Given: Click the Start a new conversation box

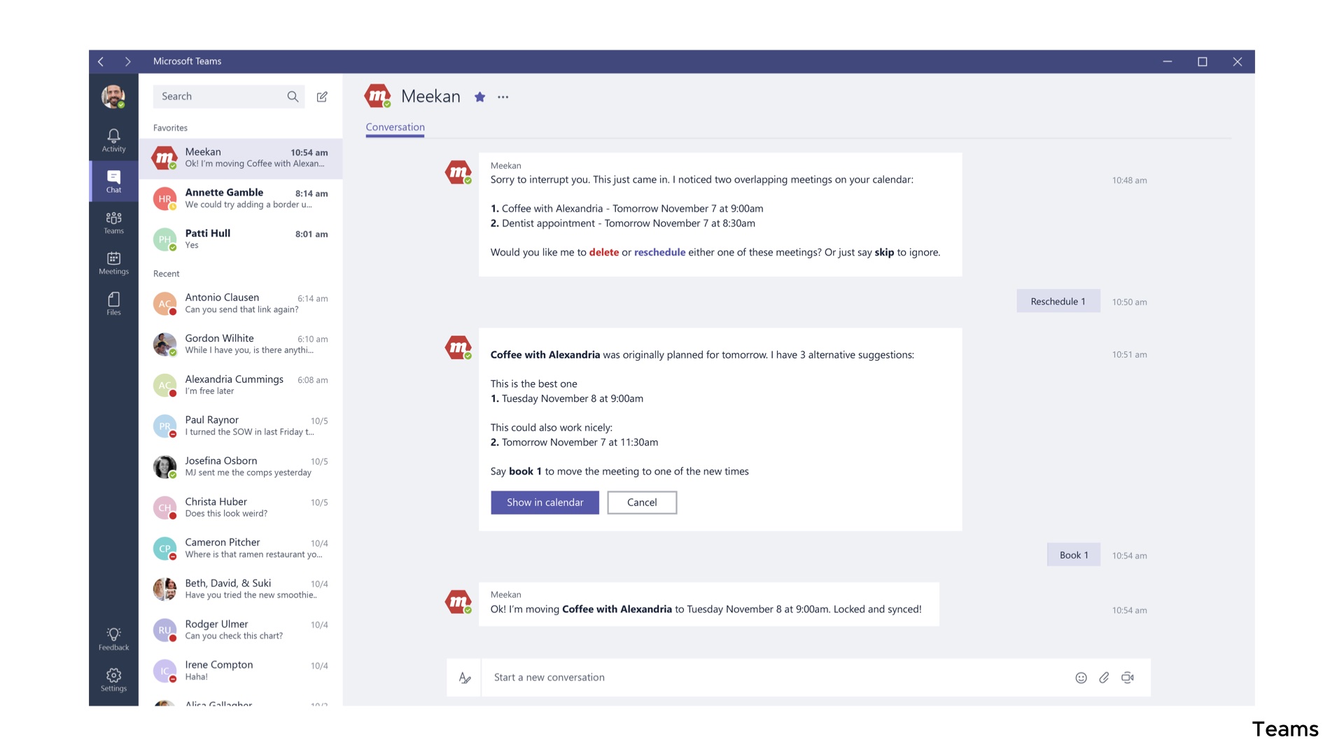Looking at the screenshot, I should (777, 678).
